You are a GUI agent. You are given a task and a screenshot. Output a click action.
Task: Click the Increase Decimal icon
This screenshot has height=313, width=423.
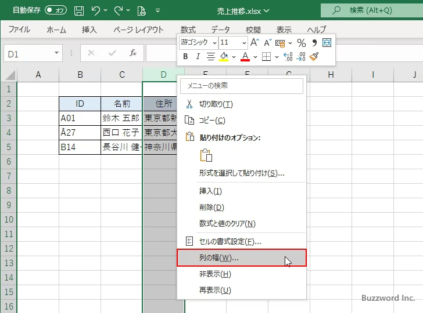pyautogui.click(x=288, y=57)
